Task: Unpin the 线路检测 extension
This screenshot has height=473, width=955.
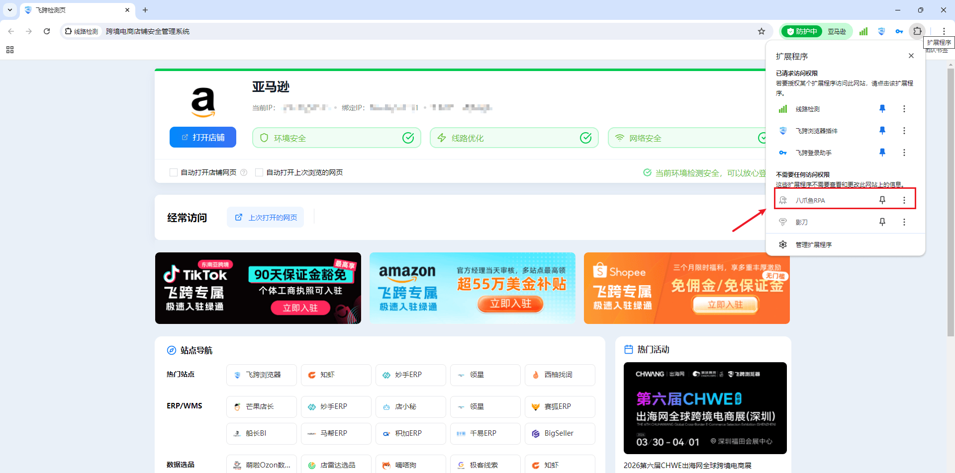Action: coord(882,109)
